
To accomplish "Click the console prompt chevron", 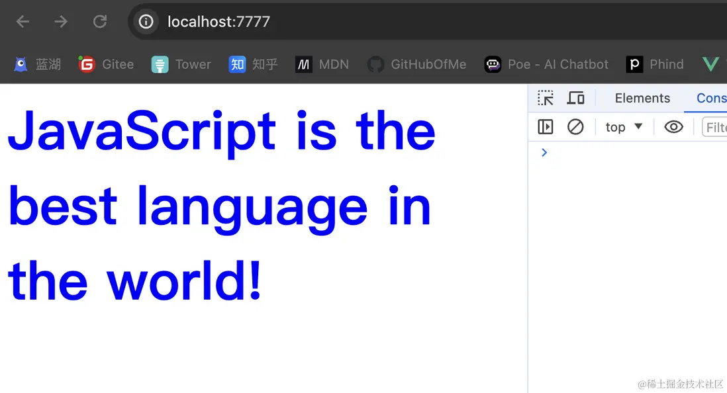I will tap(544, 153).
